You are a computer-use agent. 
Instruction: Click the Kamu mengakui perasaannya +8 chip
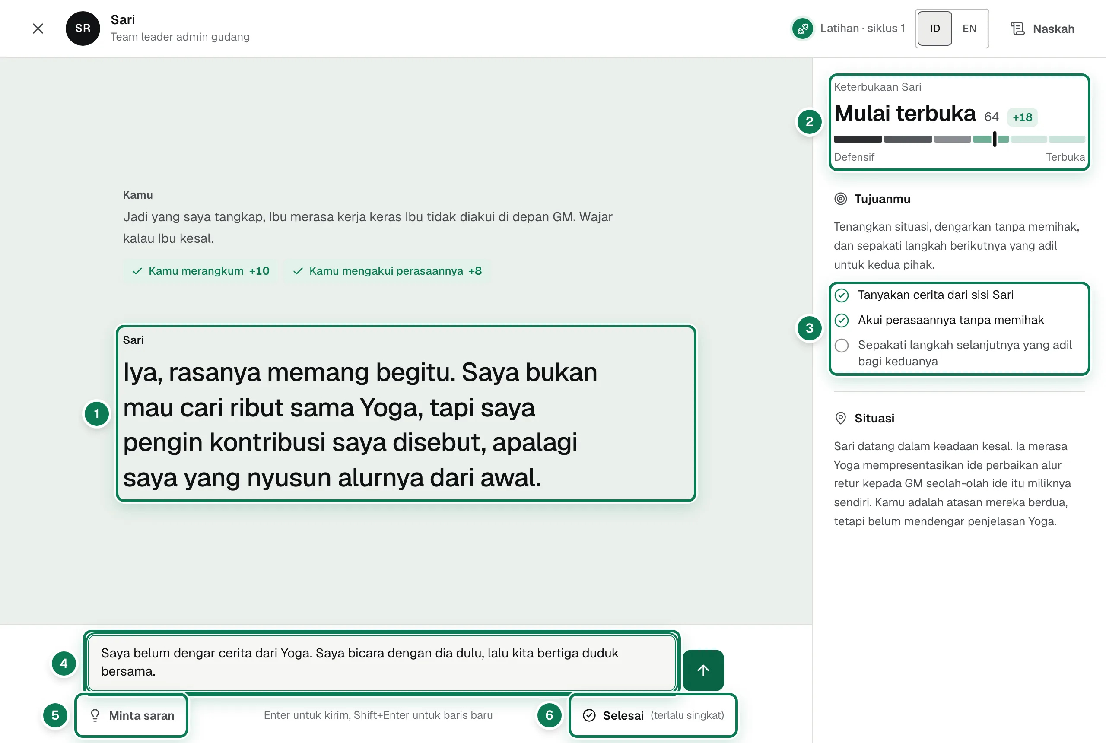click(387, 271)
